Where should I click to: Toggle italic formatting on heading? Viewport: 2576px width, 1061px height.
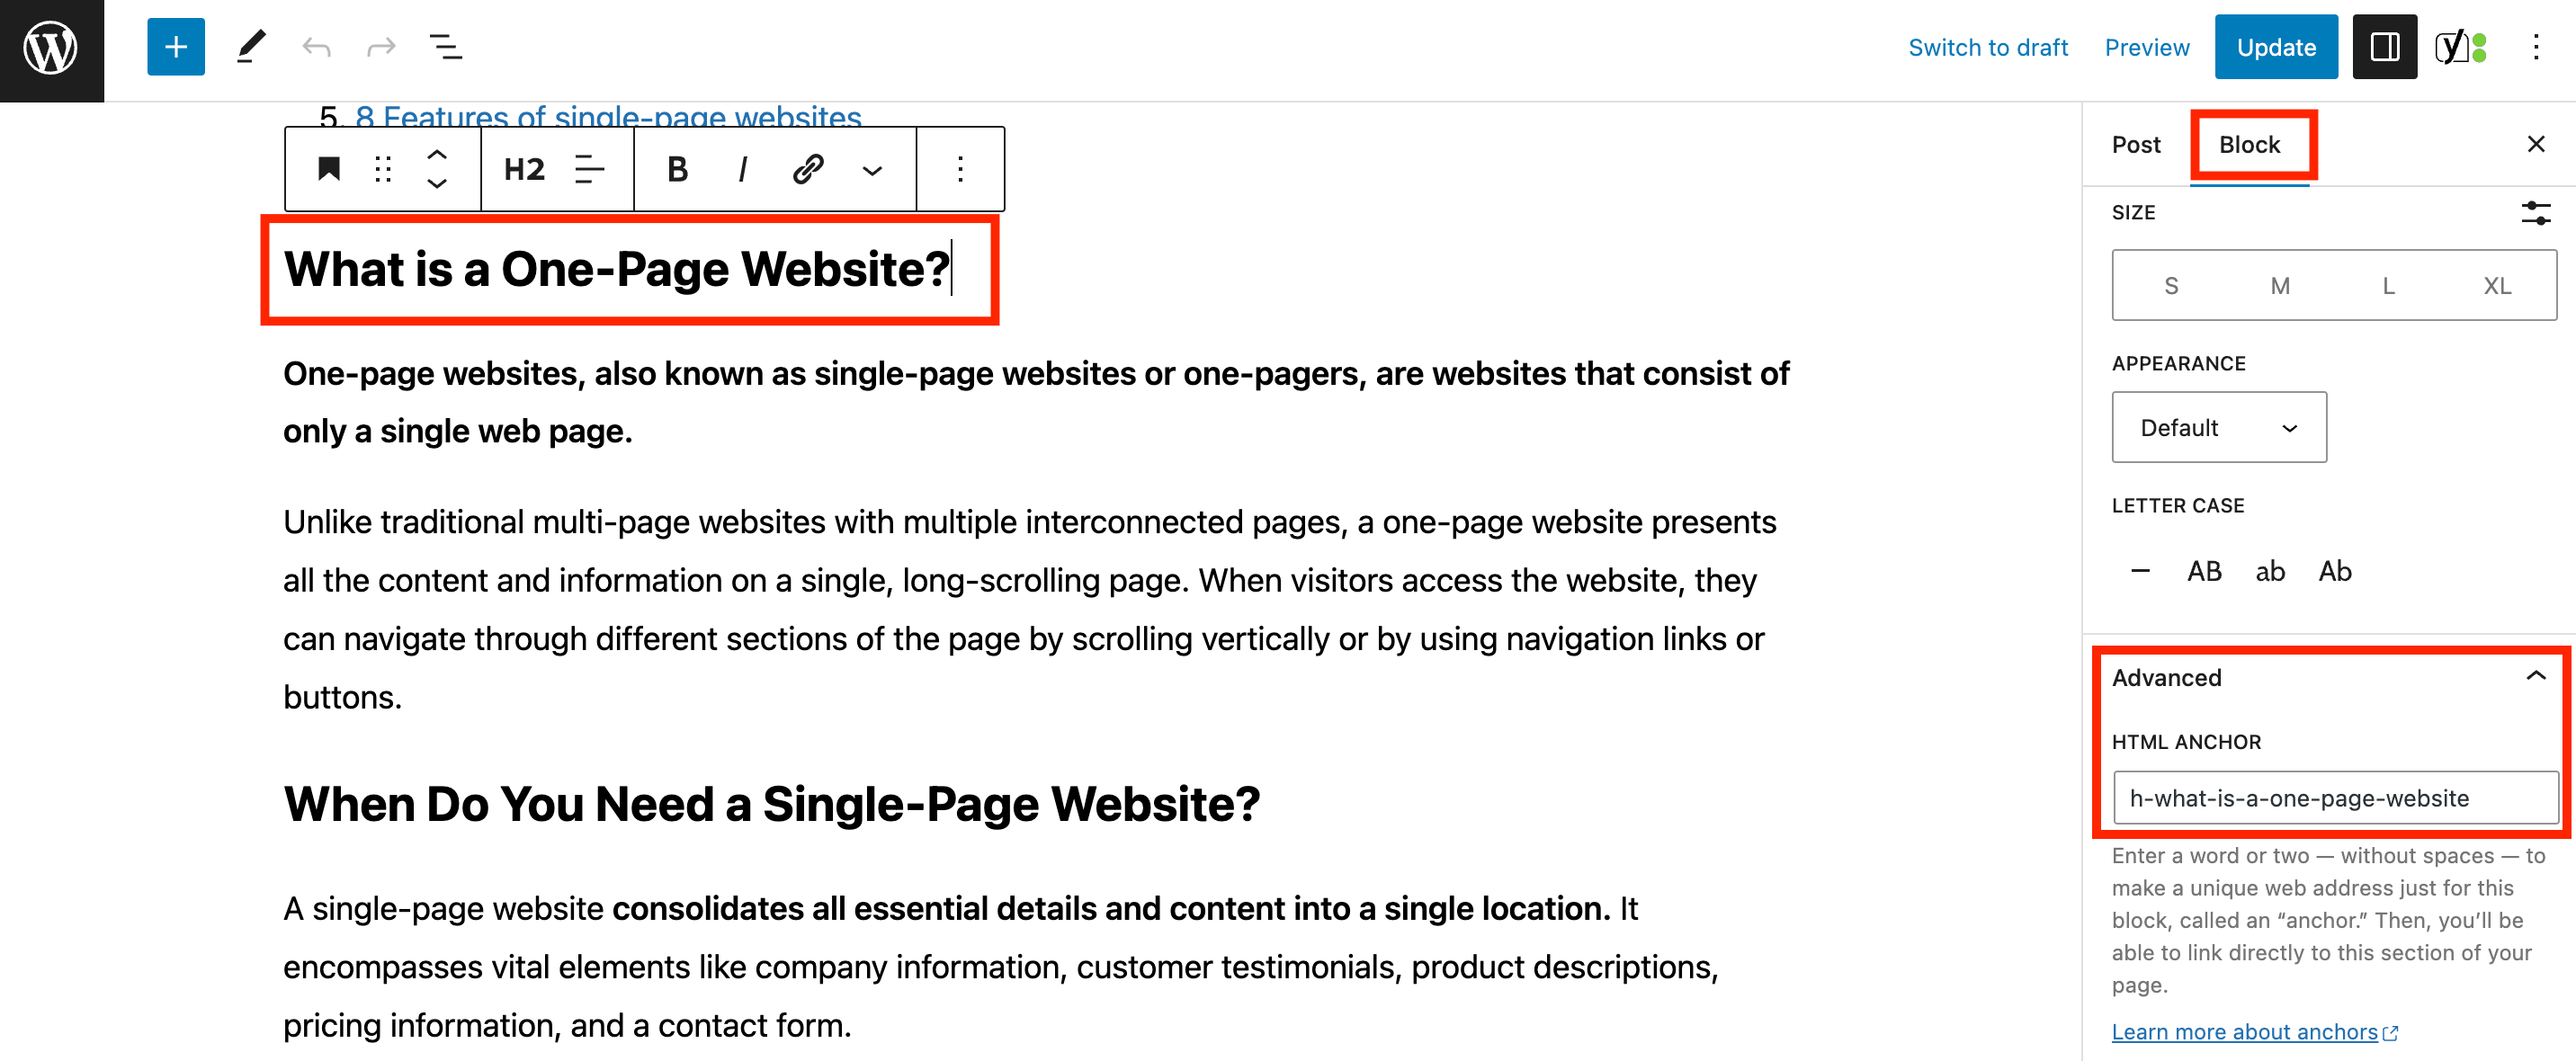[741, 167]
